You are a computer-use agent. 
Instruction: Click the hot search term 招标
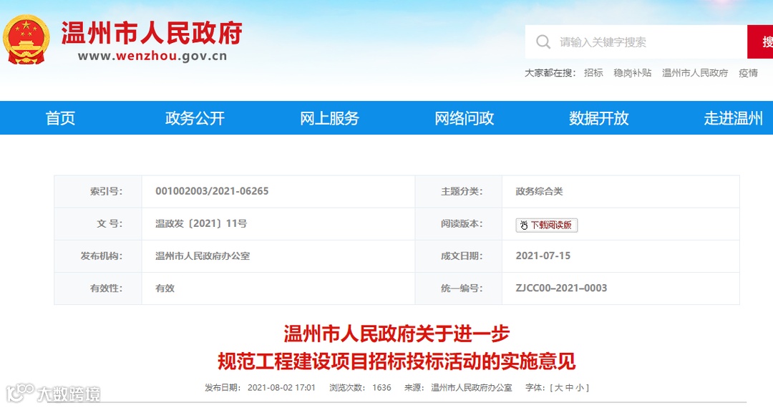pyautogui.click(x=593, y=73)
